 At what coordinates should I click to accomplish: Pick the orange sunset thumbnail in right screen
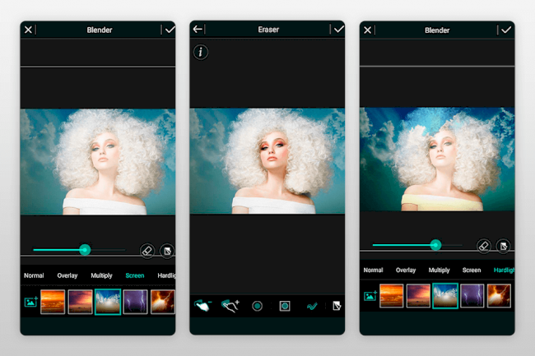click(x=391, y=296)
